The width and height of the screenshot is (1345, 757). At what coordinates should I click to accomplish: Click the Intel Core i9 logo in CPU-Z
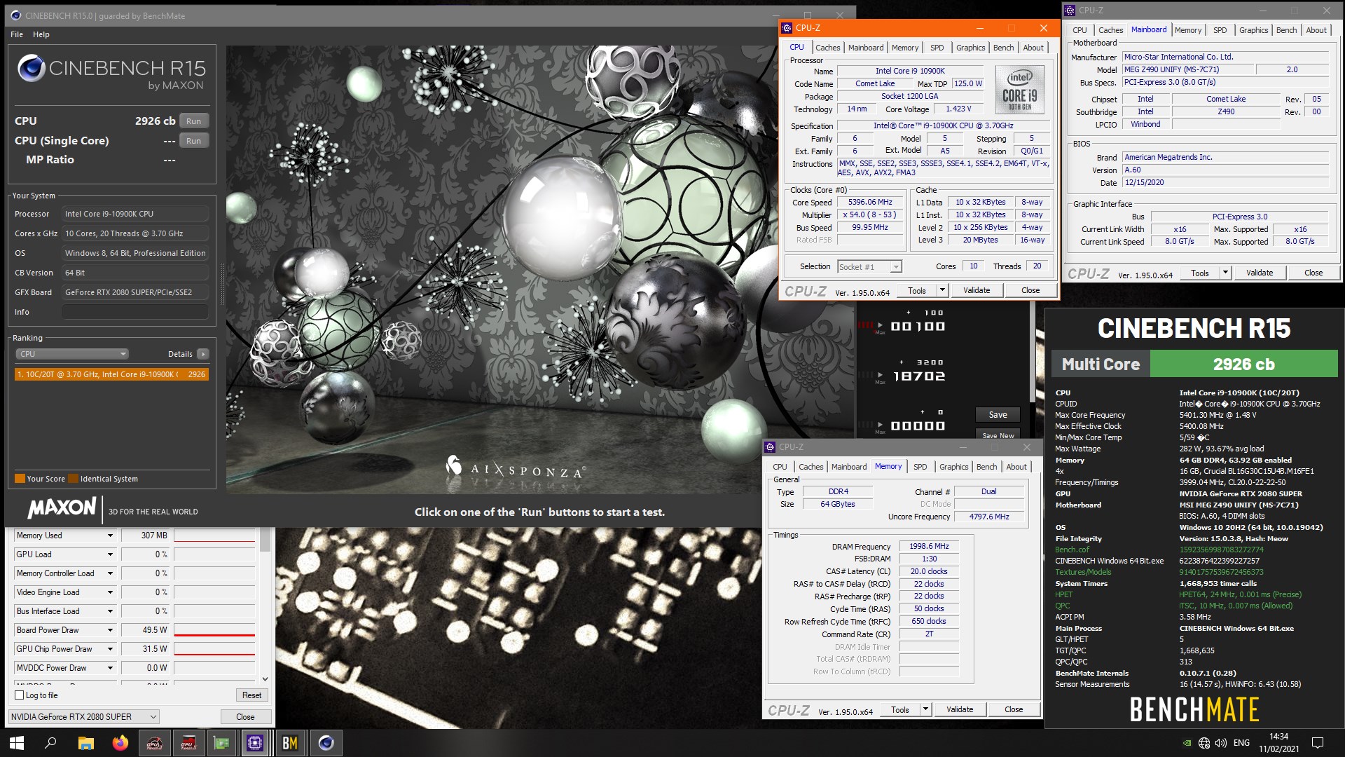point(1020,90)
